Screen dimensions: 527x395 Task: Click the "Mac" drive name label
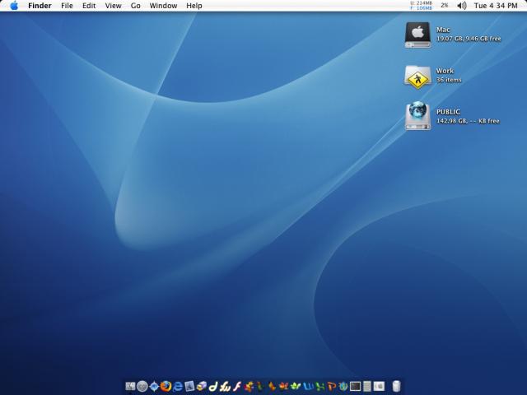click(443, 30)
